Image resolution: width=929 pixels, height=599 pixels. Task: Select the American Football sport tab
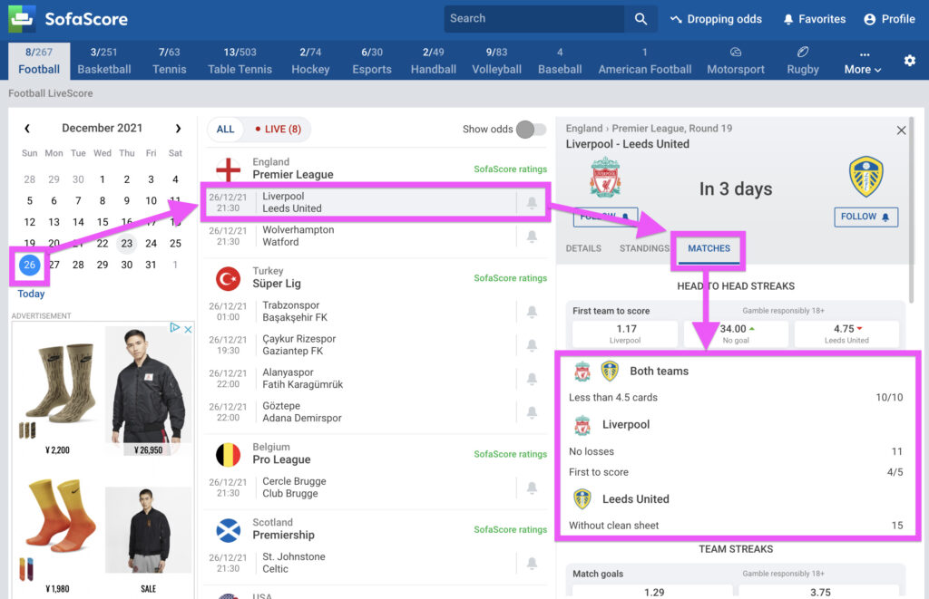tap(645, 61)
